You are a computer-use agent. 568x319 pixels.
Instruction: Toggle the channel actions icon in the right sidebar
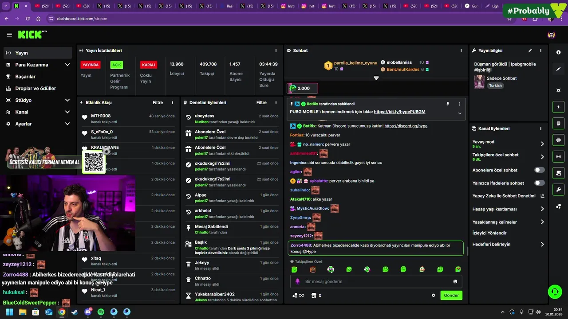[558, 173]
